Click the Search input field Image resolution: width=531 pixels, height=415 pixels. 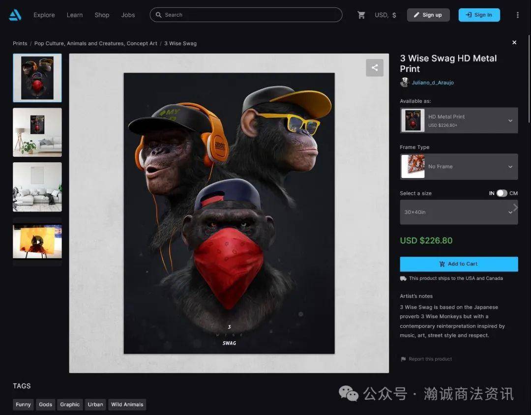point(246,15)
